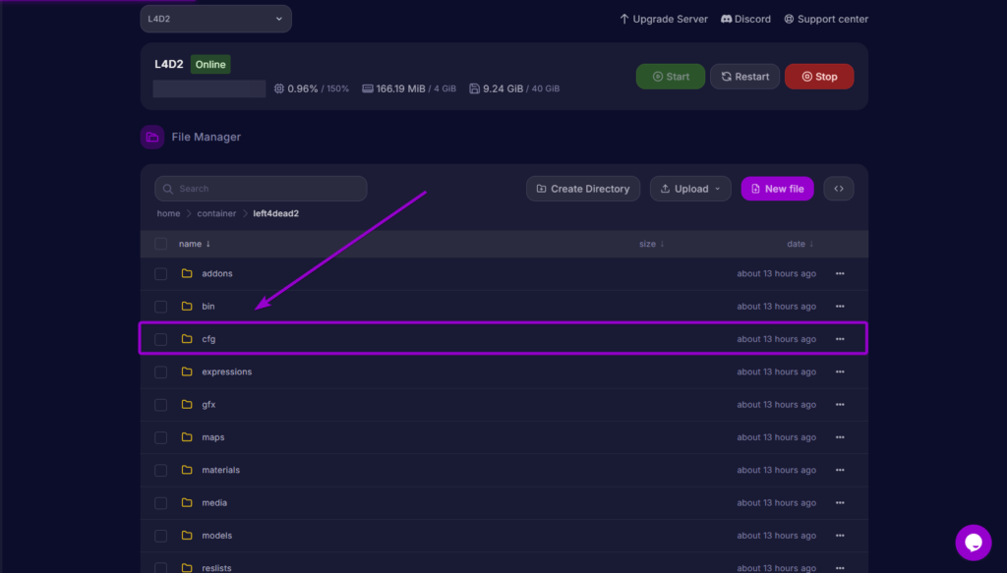Select the expressions folder checkbox
Viewport: 1007px width, 573px height.
(160, 372)
